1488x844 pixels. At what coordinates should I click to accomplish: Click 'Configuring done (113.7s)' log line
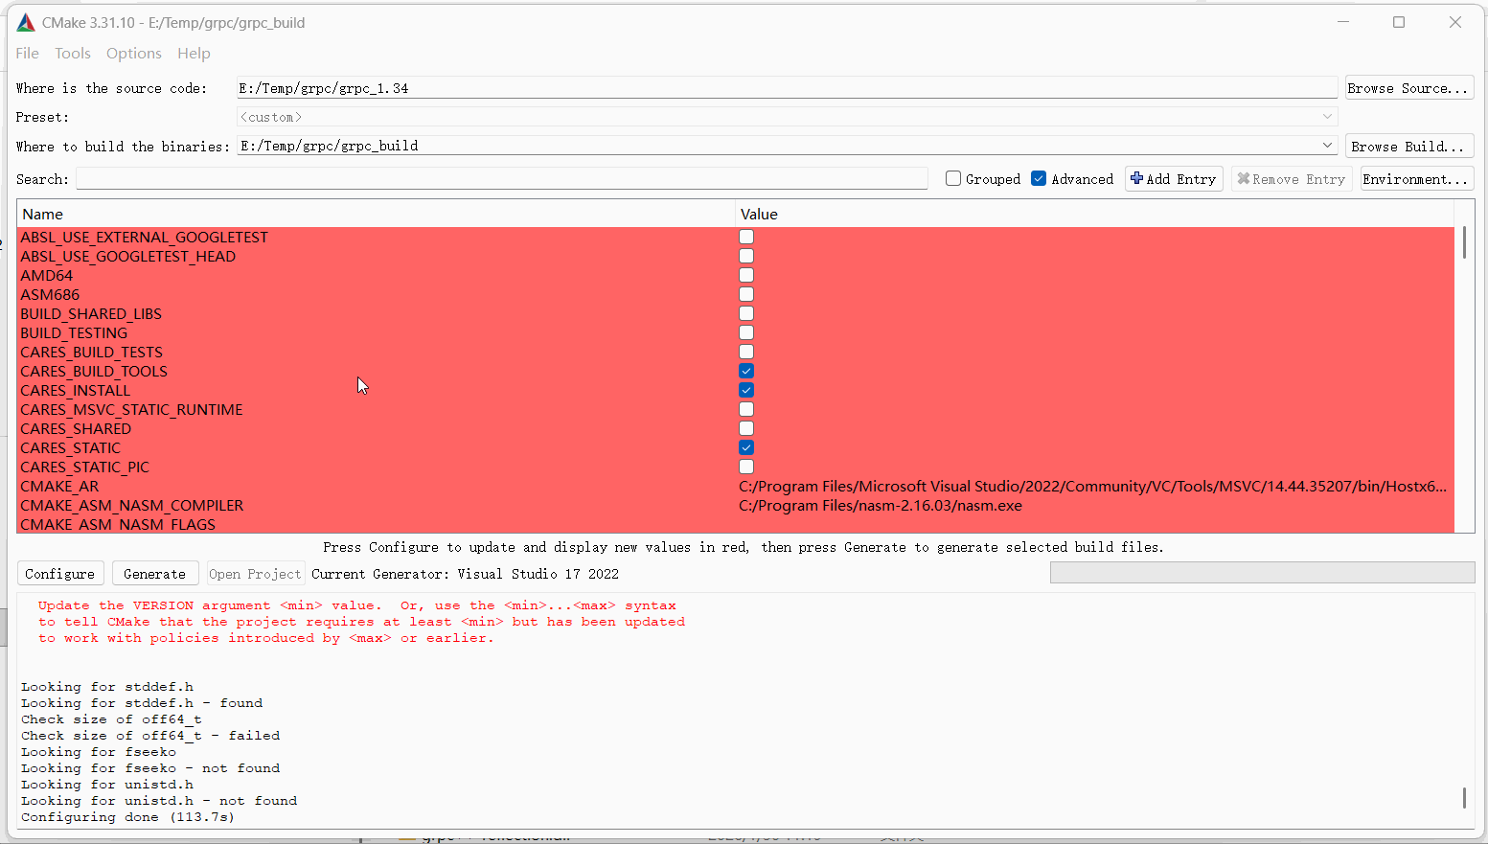[128, 817]
